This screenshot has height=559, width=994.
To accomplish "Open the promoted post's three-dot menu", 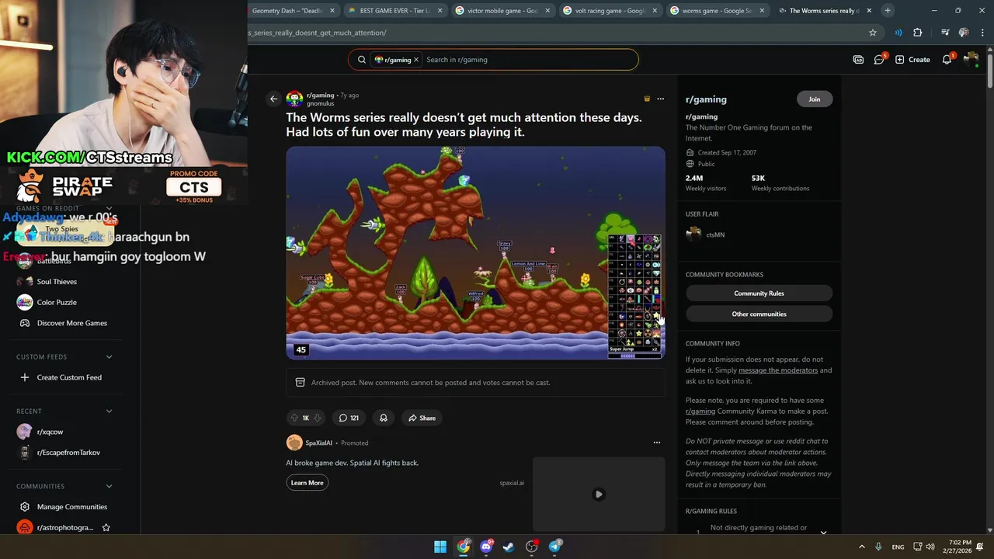I will coord(657,443).
